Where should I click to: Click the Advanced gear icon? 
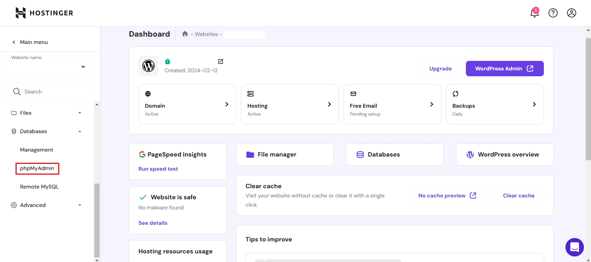pos(14,205)
